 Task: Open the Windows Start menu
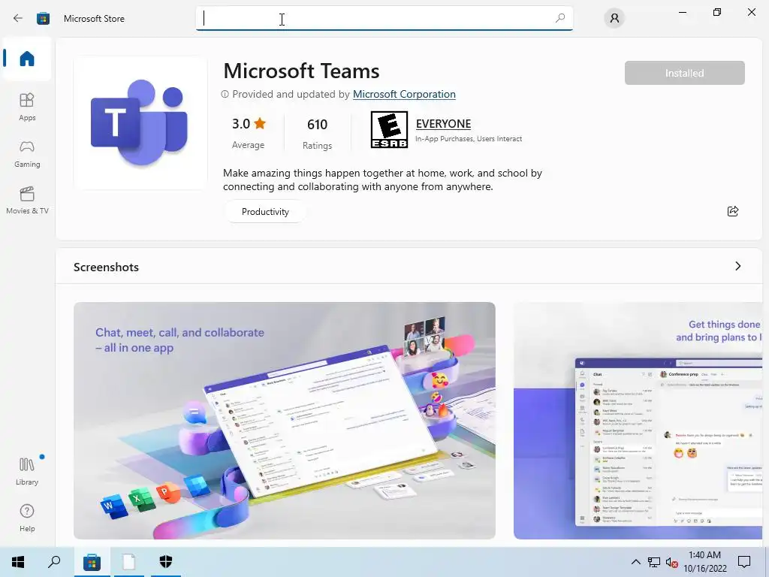[x=18, y=562]
